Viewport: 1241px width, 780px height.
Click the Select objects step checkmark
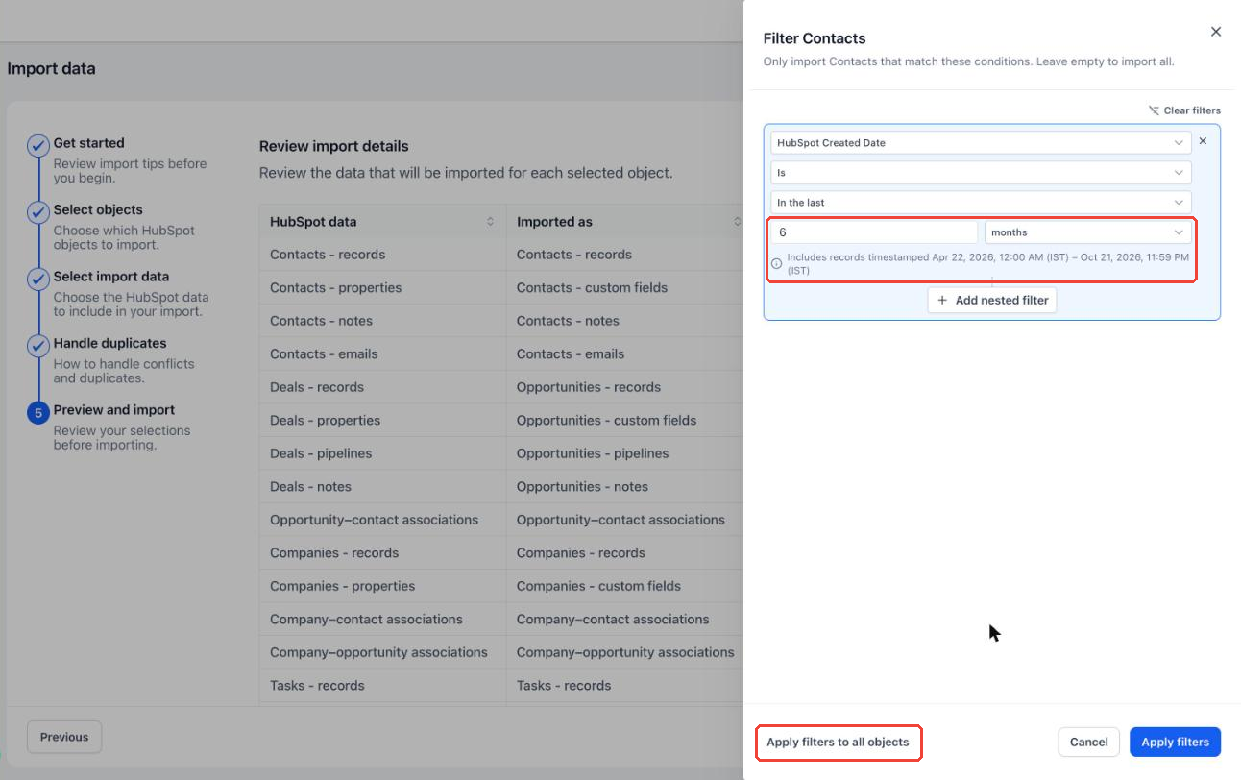pyautogui.click(x=37, y=212)
